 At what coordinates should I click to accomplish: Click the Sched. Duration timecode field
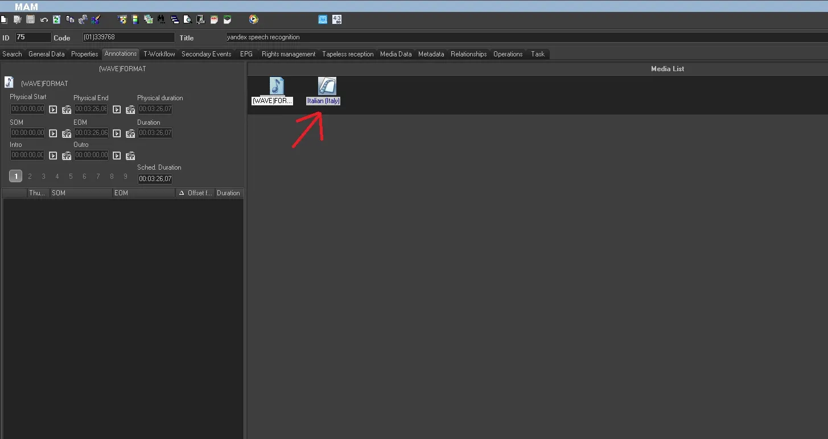[155, 179]
